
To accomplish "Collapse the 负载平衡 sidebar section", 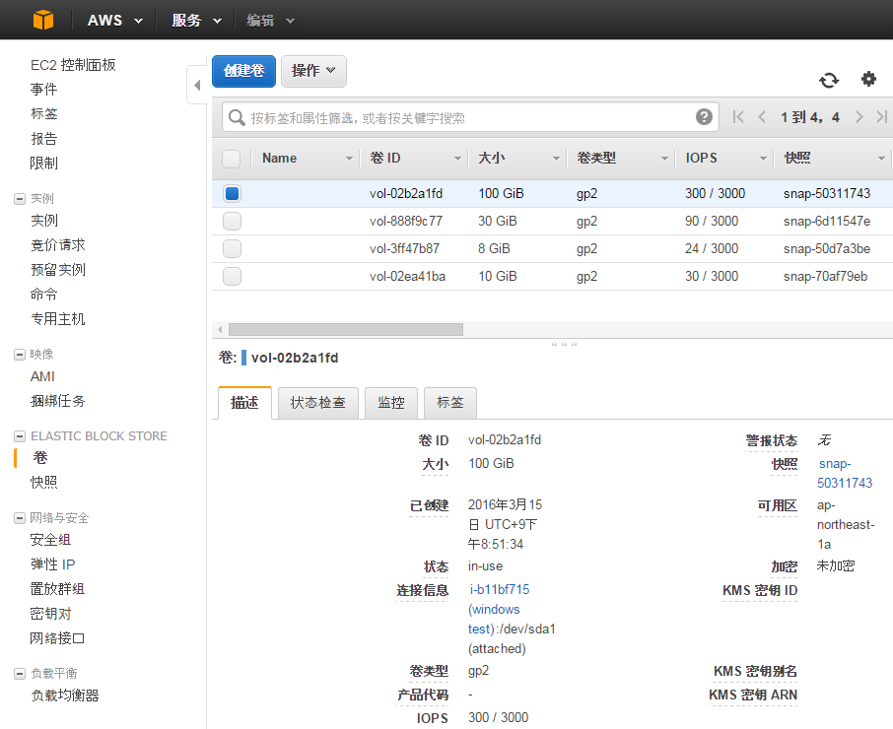I will click(20, 674).
